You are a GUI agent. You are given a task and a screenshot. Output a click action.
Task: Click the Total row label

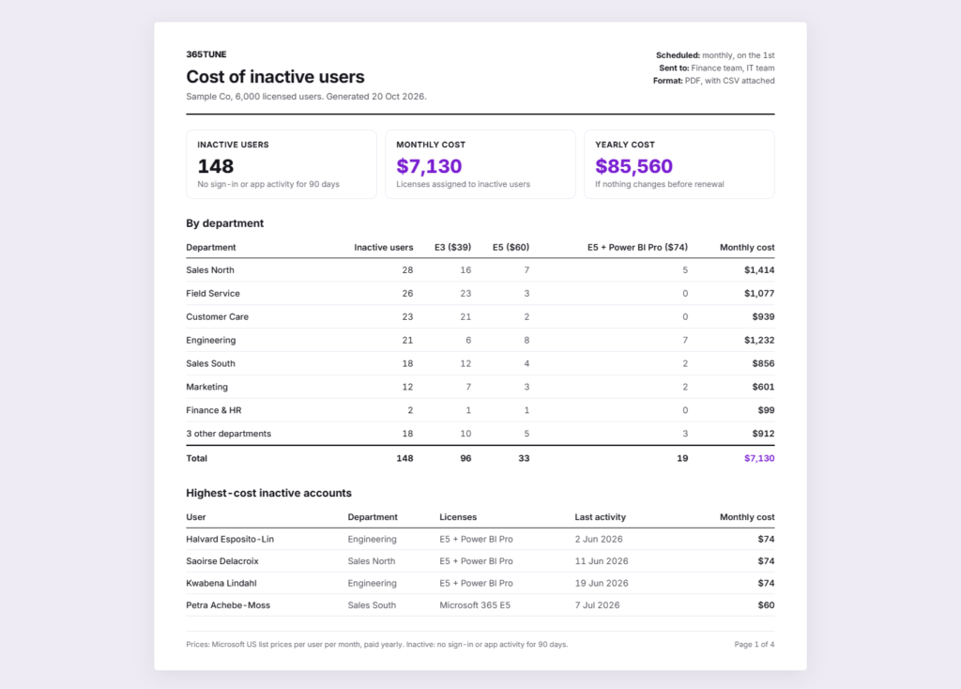coord(196,458)
